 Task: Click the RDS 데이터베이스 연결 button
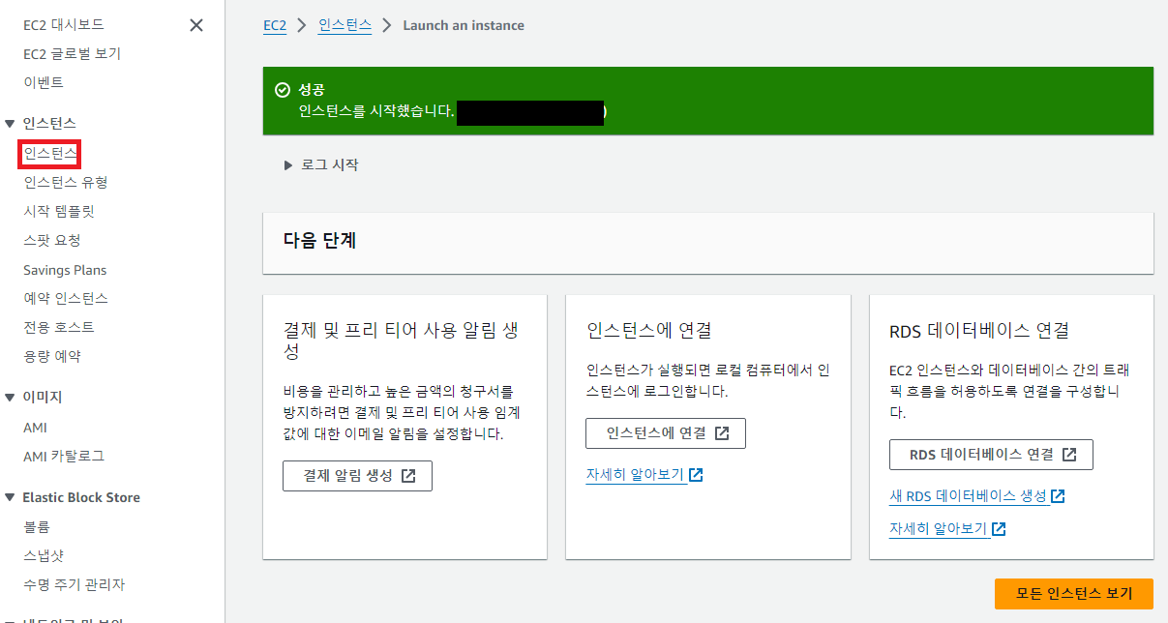[991, 455]
